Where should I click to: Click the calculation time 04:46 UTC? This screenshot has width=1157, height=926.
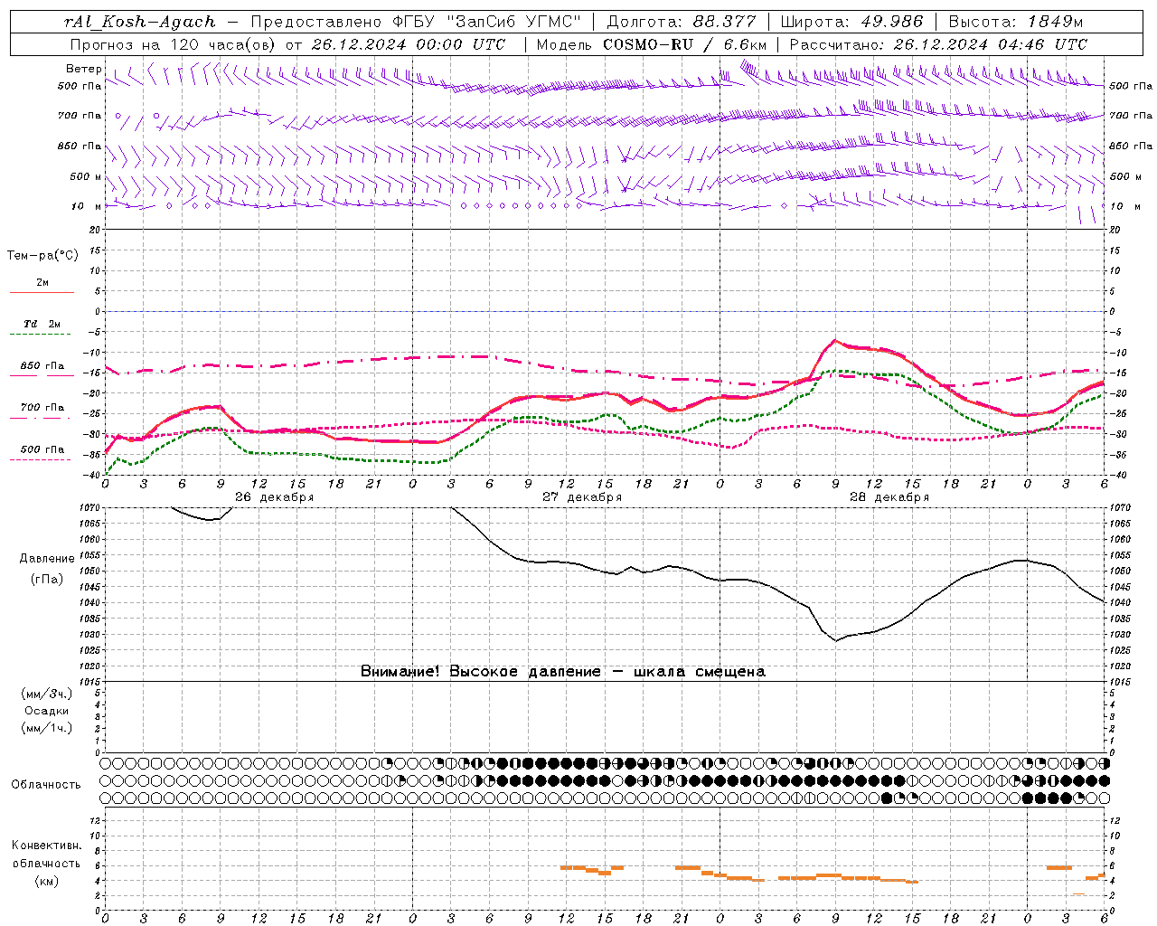click(x=1042, y=44)
